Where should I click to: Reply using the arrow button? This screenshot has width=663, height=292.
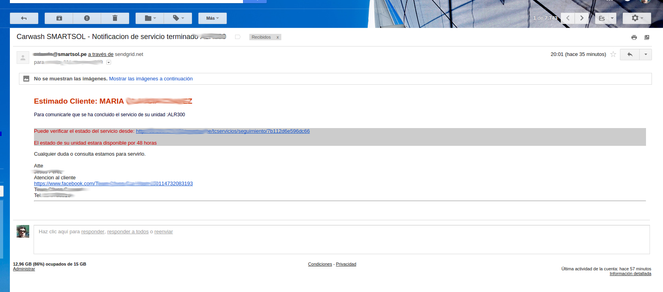click(x=630, y=54)
